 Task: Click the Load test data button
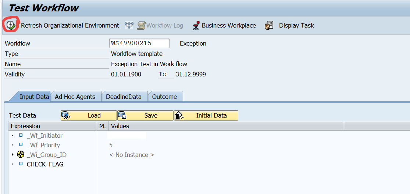point(89,115)
